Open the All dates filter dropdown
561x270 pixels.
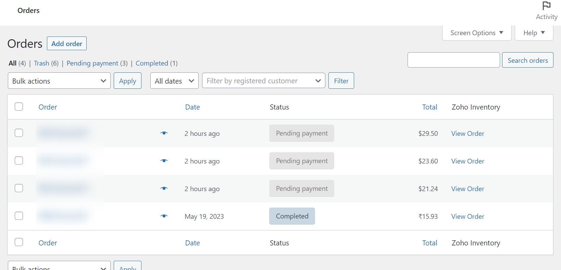pos(174,81)
